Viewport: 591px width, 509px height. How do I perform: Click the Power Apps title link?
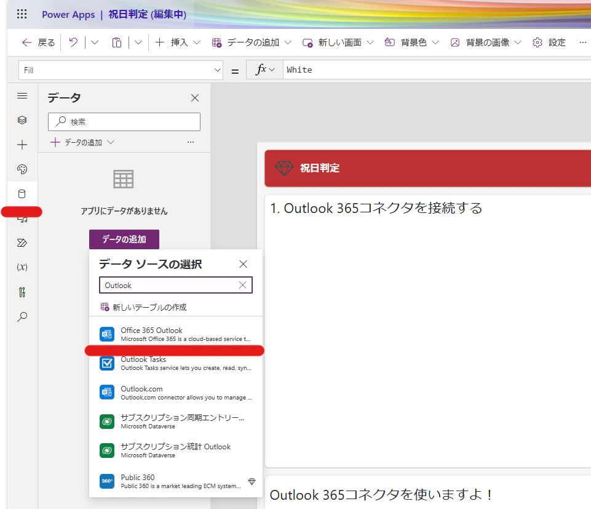point(68,14)
